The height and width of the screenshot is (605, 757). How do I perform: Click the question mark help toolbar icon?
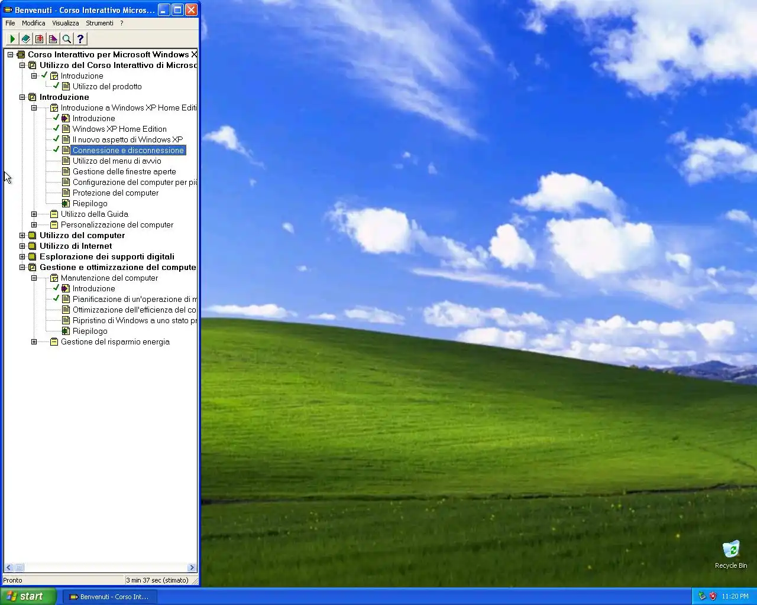click(x=80, y=39)
